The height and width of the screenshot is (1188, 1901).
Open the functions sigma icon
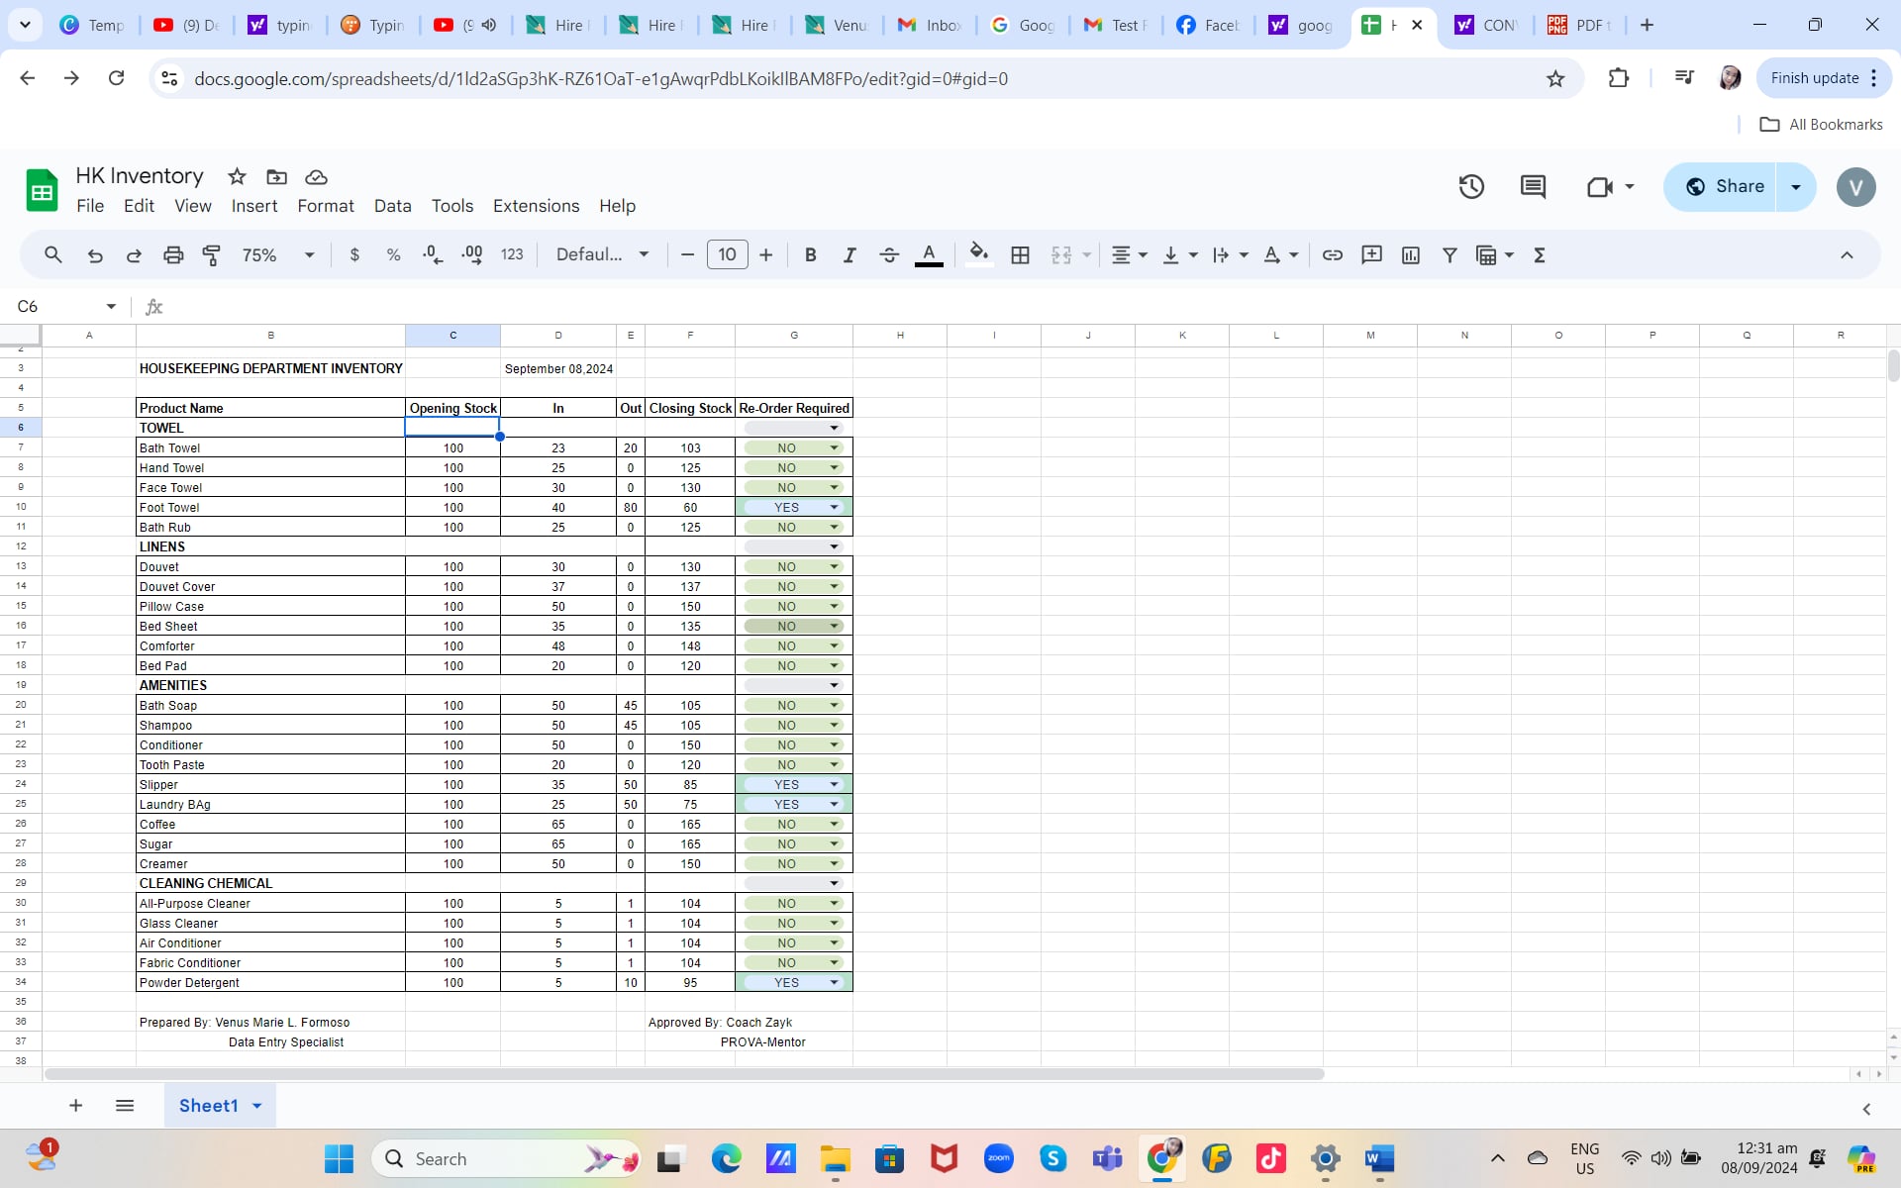pyautogui.click(x=1539, y=255)
